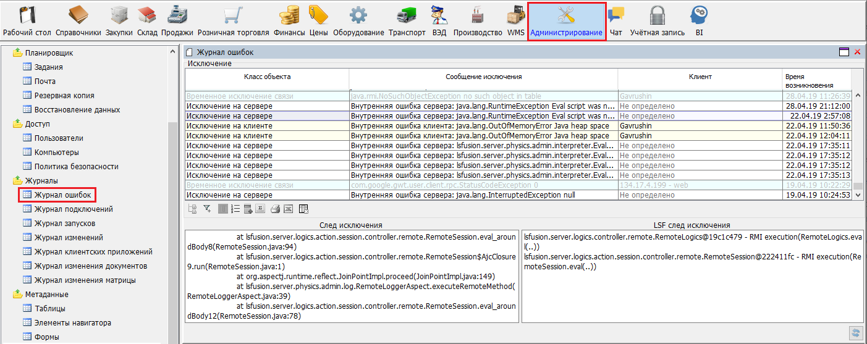Open table settings grid icon
This screenshot has height=344, width=867.
click(x=303, y=209)
